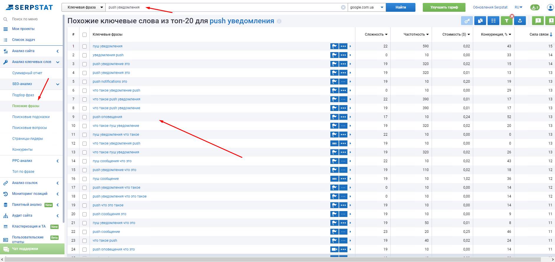Click the export upload icon button
This screenshot has height=262, width=555.
pos(520,21)
